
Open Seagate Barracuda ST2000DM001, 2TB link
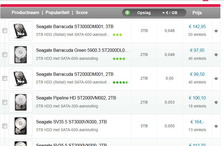tap(75, 74)
